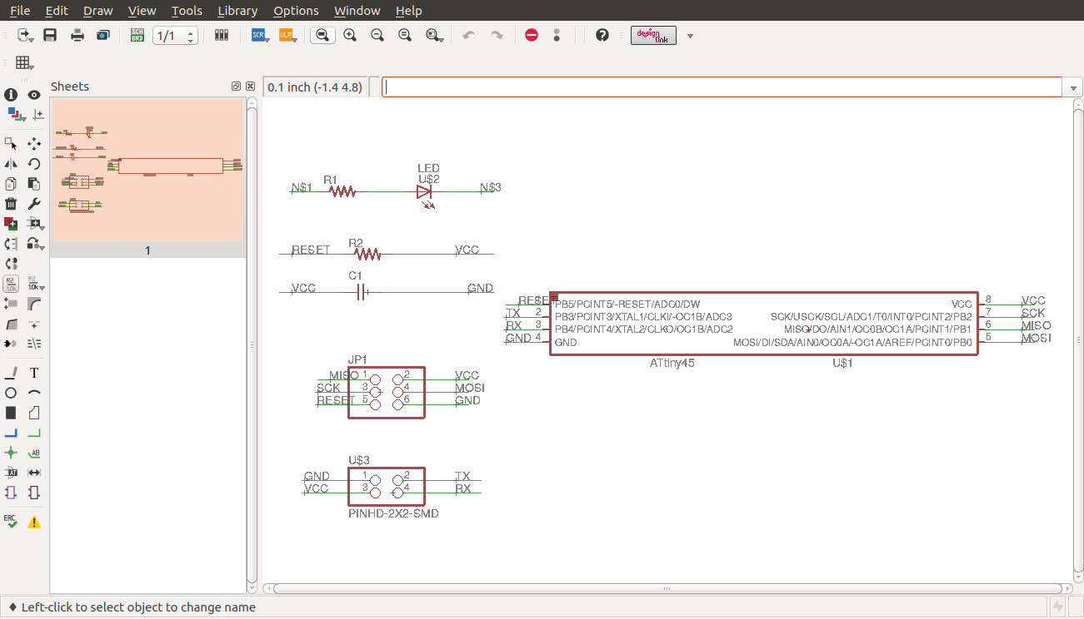Toggle the Name tool (R2/10k)
The height and width of the screenshot is (619, 1084).
[x=11, y=284]
